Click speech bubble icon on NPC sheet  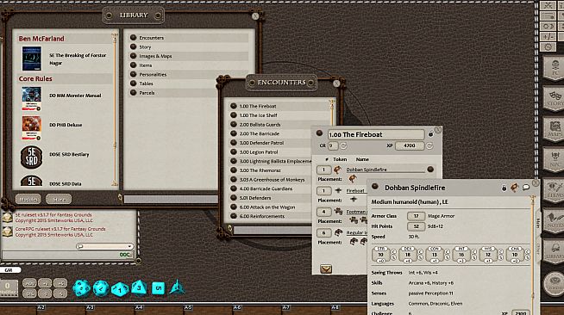(x=526, y=188)
